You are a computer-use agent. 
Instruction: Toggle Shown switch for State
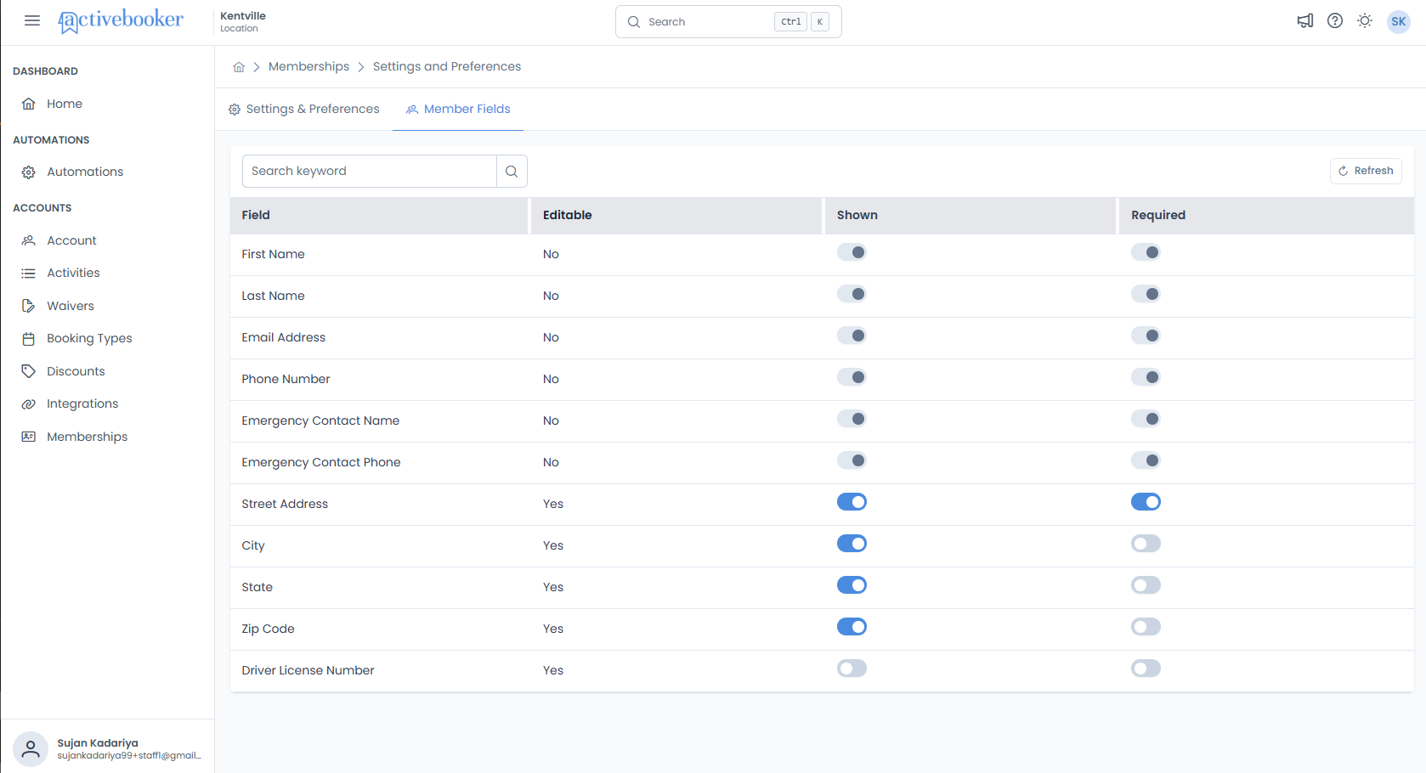(852, 585)
